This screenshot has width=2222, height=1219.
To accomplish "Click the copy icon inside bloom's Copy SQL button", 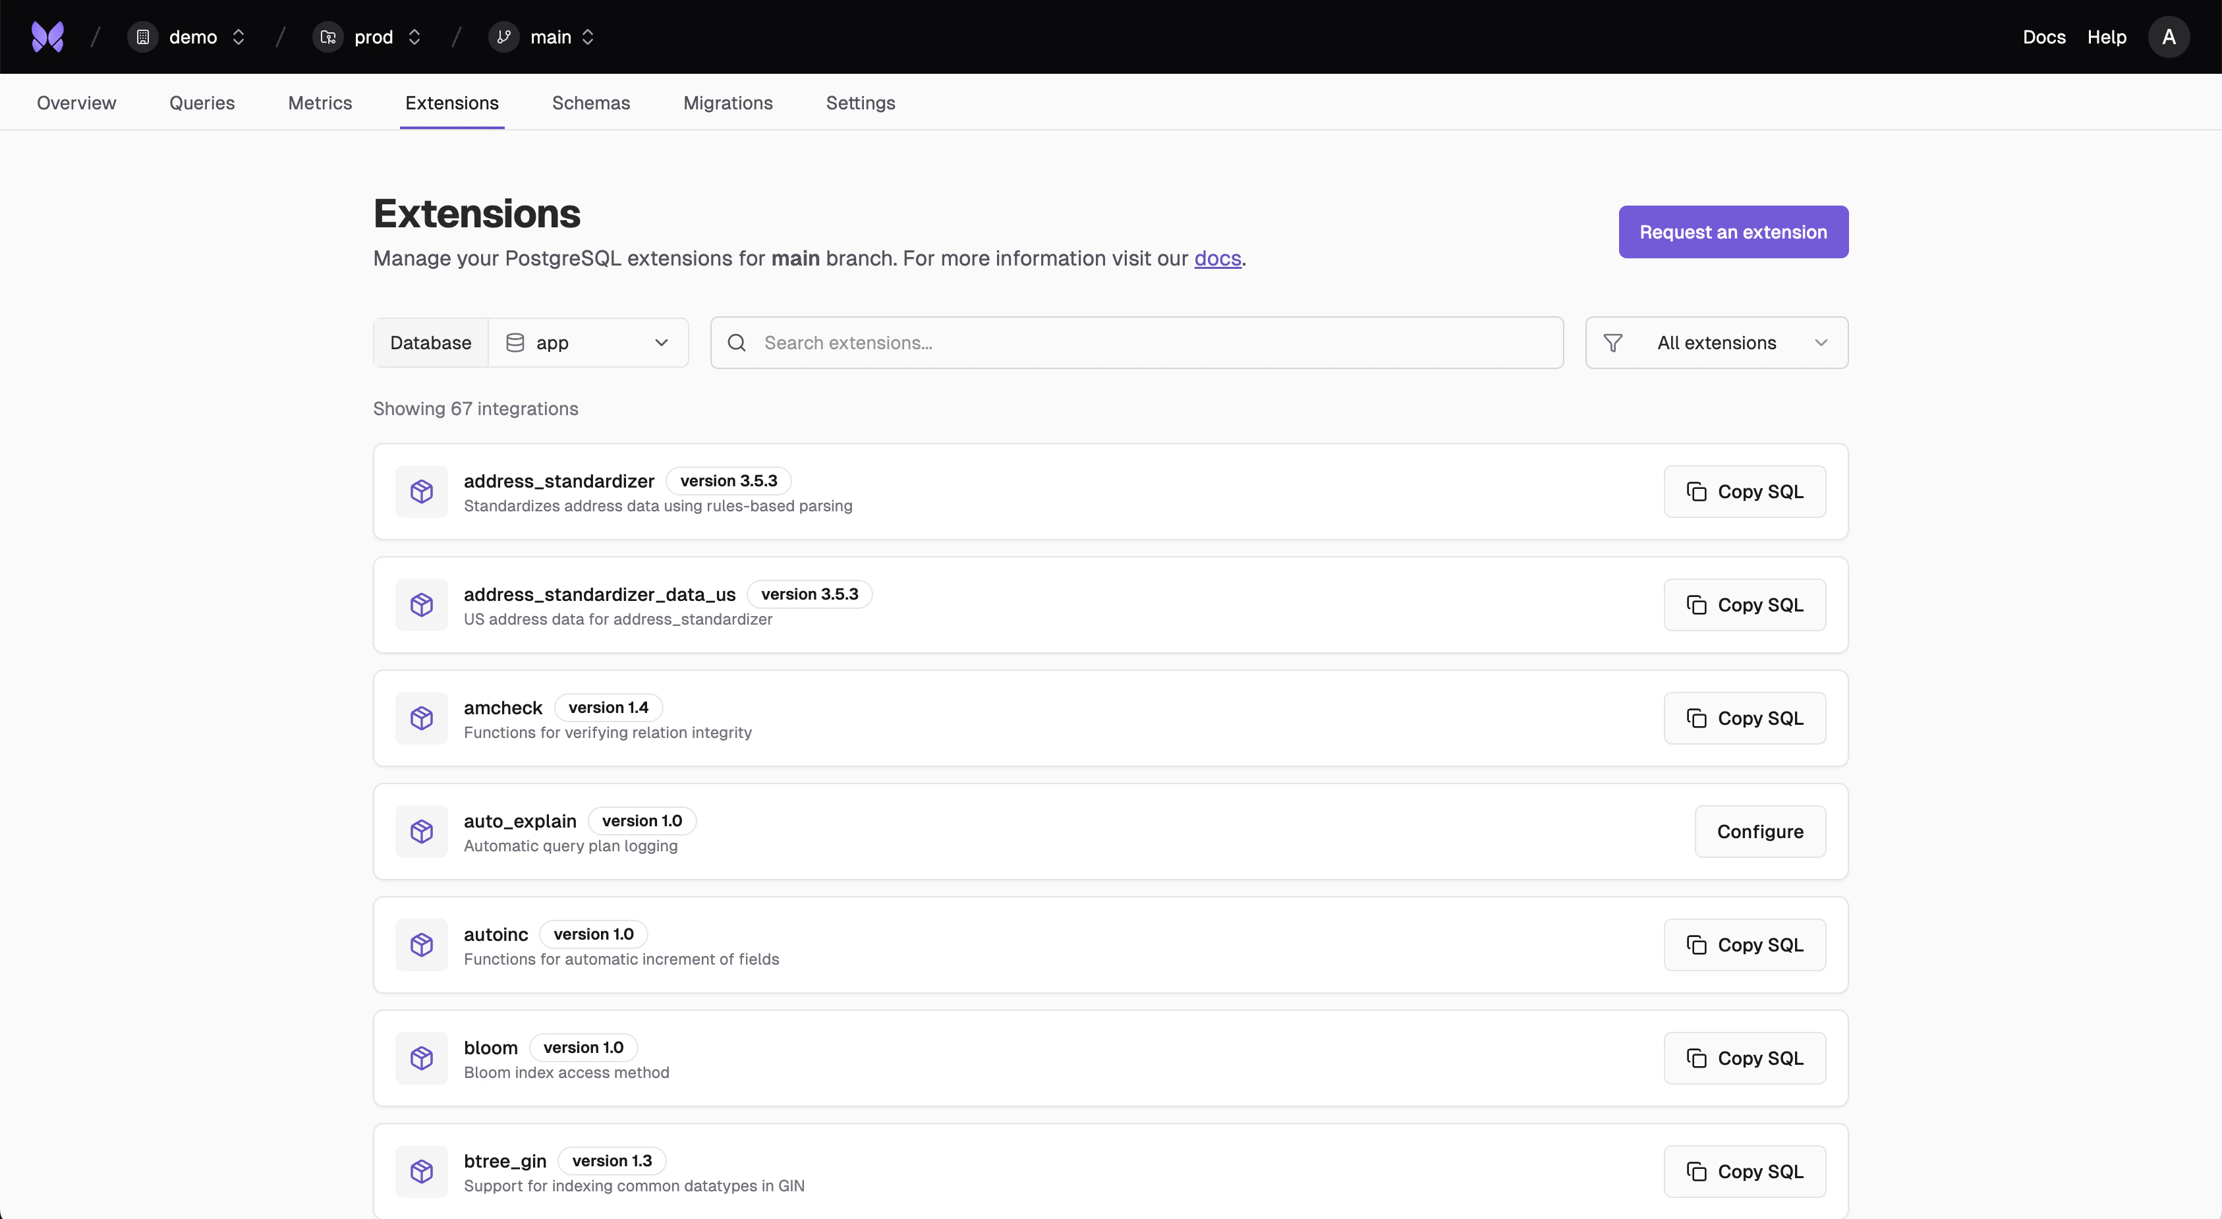I will click(1697, 1058).
